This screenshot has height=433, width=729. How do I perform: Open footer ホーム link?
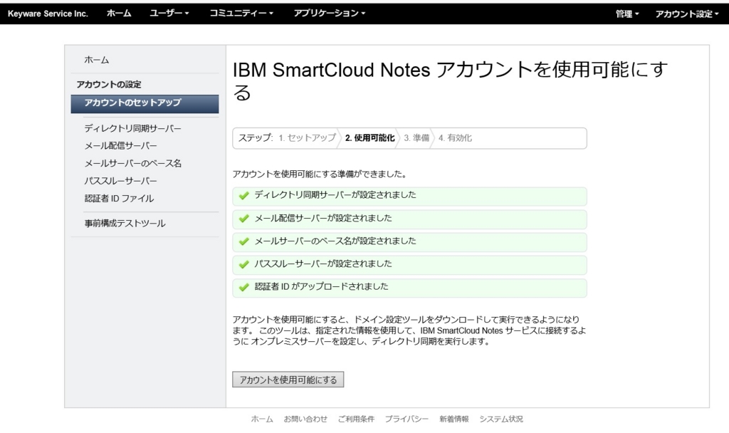coord(262,419)
